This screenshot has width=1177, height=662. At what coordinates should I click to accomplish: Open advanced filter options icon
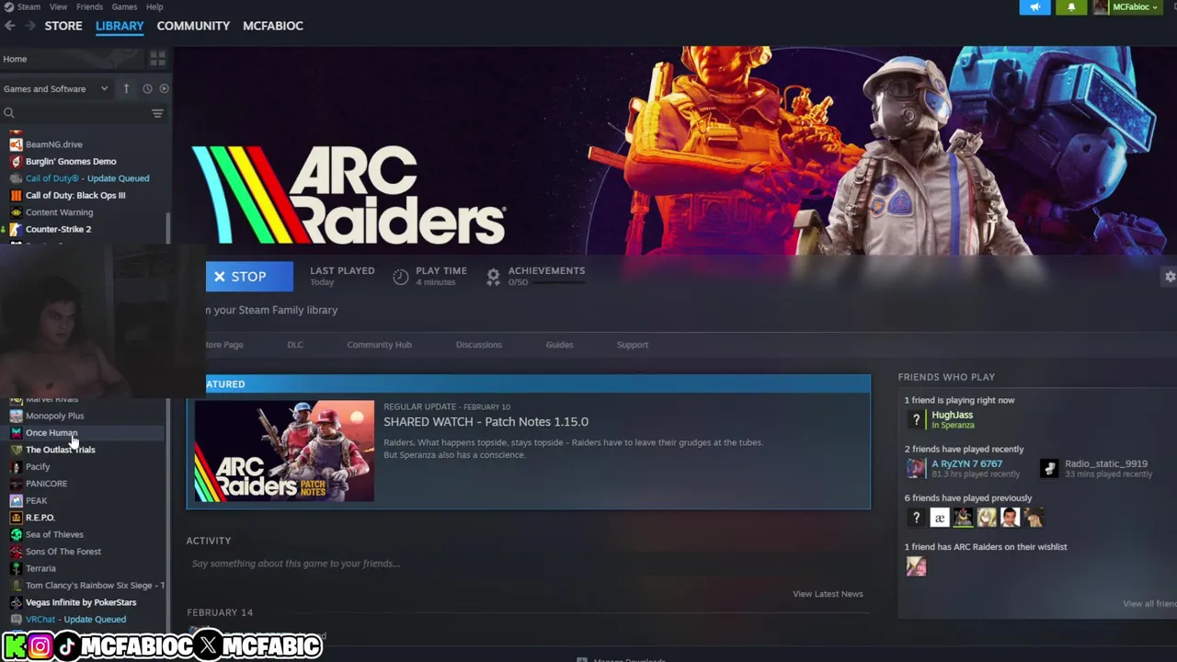point(157,113)
